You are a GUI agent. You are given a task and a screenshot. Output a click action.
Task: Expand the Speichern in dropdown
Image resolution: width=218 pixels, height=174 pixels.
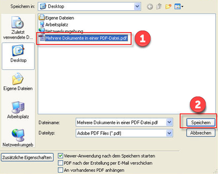click(137, 6)
